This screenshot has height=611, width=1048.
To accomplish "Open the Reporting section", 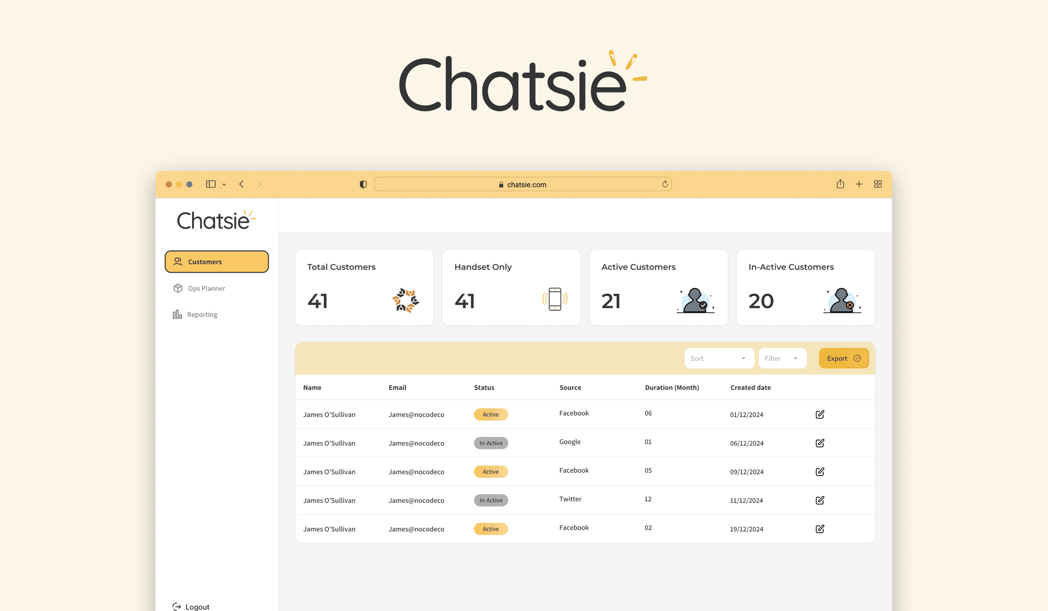I will (202, 315).
